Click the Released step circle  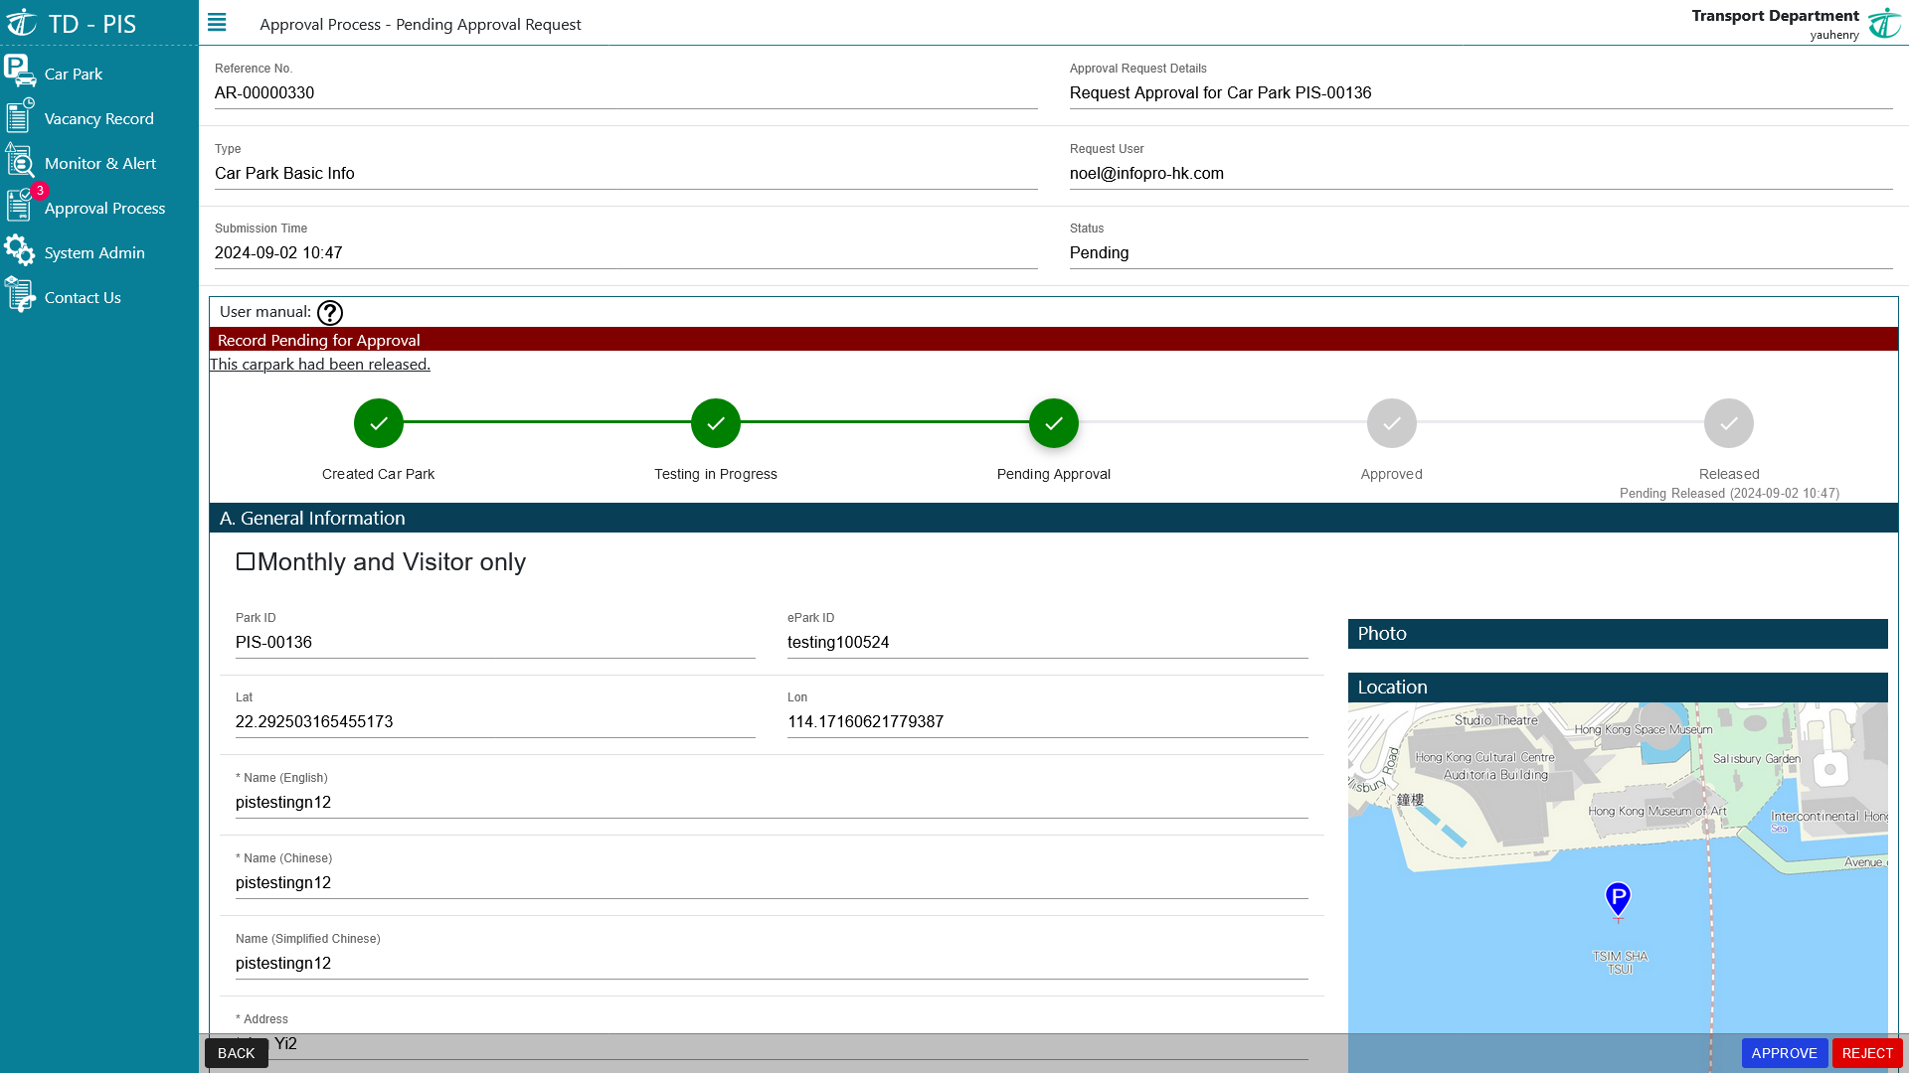(x=1728, y=423)
